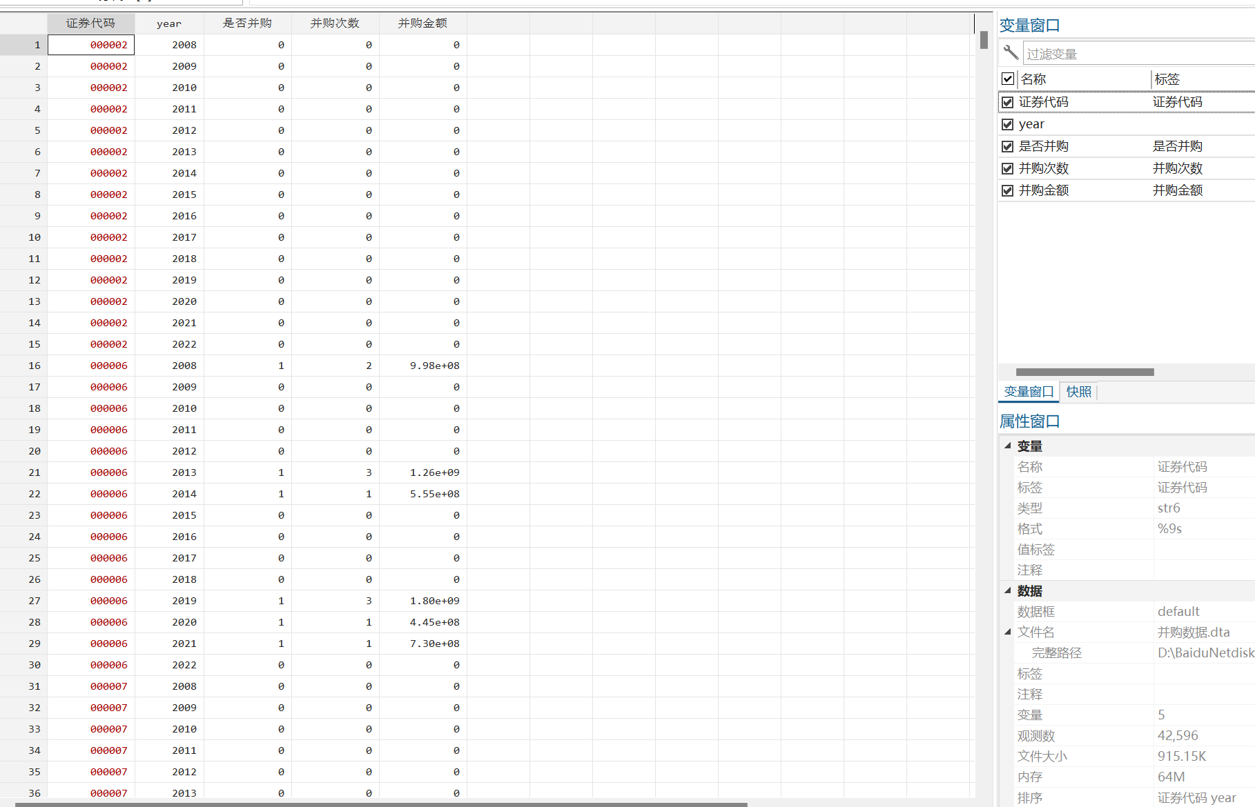Toggle the select-all checkbox beside 名称
The image size is (1255, 807).
coord(1008,79)
